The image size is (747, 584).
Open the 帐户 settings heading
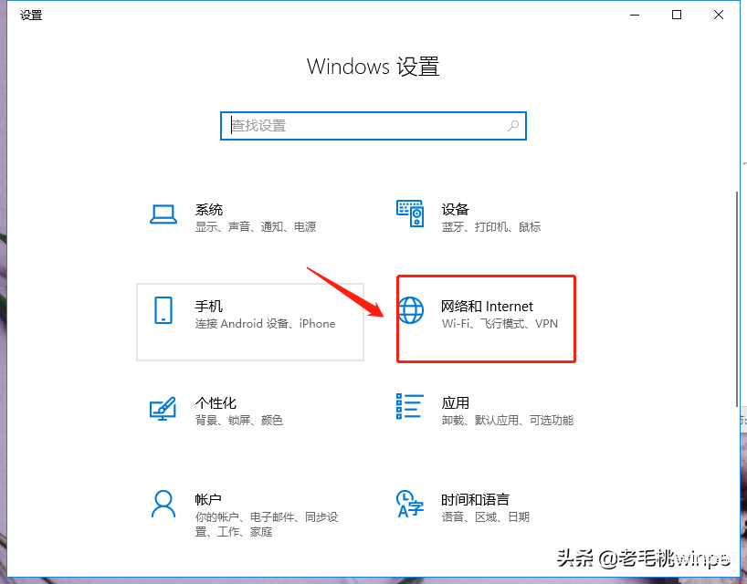[x=208, y=500]
